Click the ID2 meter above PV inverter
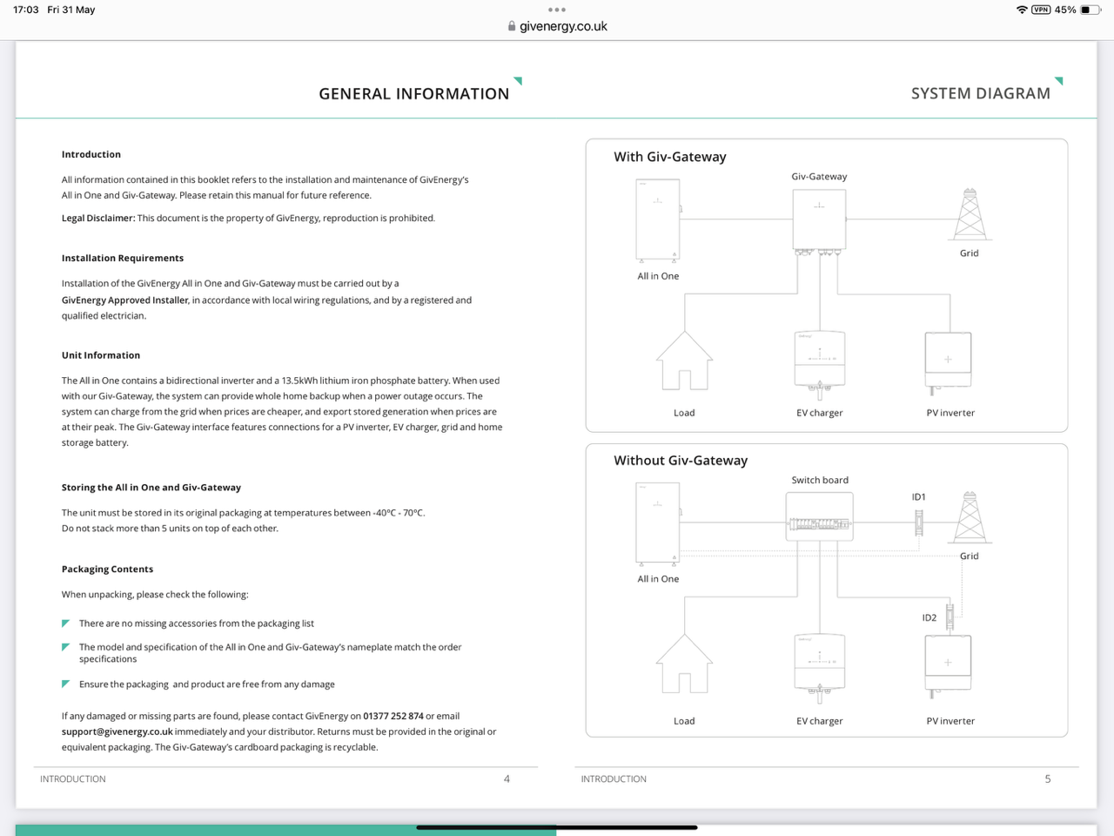The height and width of the screenshot is (836, 1114). [x=950, y=617]
